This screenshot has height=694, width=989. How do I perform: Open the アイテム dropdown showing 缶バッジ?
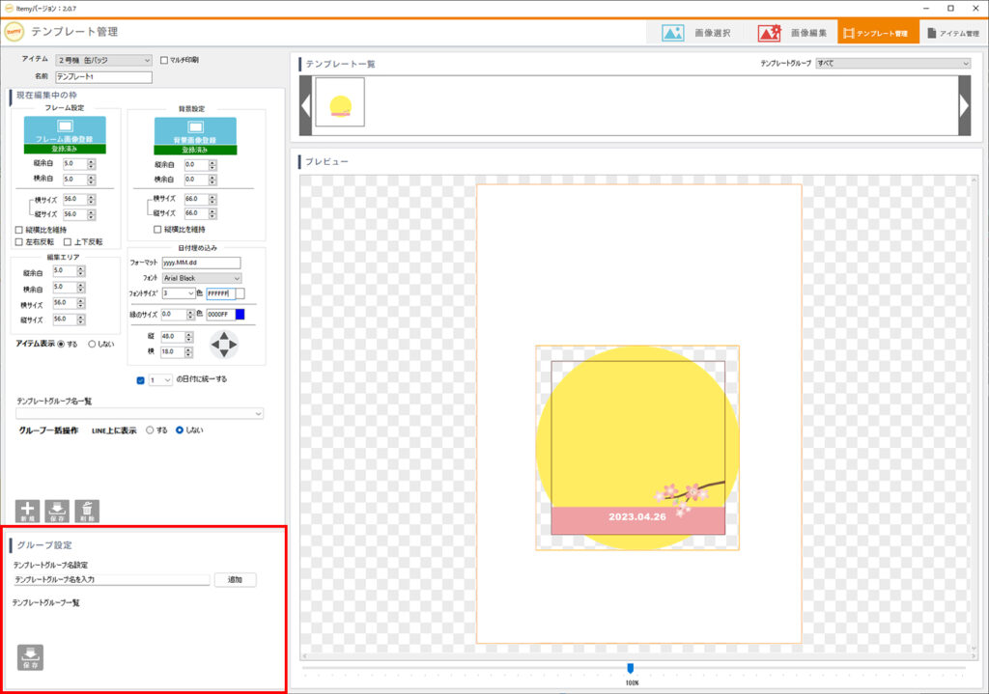click(x=103, y=60)
